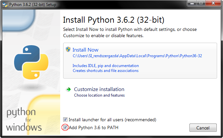The width and height of the screenshot is (223, 138).
Task: Click 'Creates shortcuts and file associations' text
Action: (x=106, y=71)
